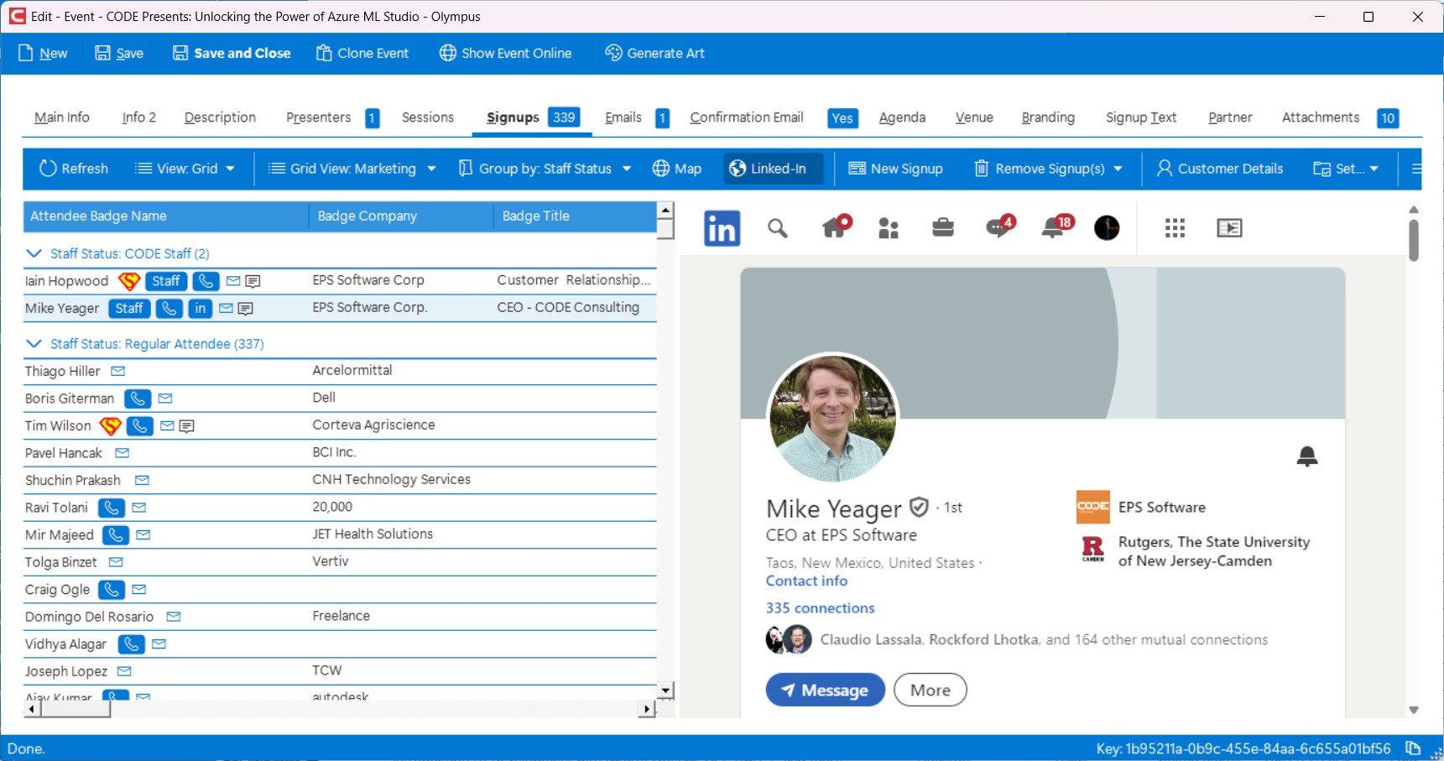This screenshot has width=1444, height=761.
Task: Click the blue Message button on profile
Action: [825, 690]
